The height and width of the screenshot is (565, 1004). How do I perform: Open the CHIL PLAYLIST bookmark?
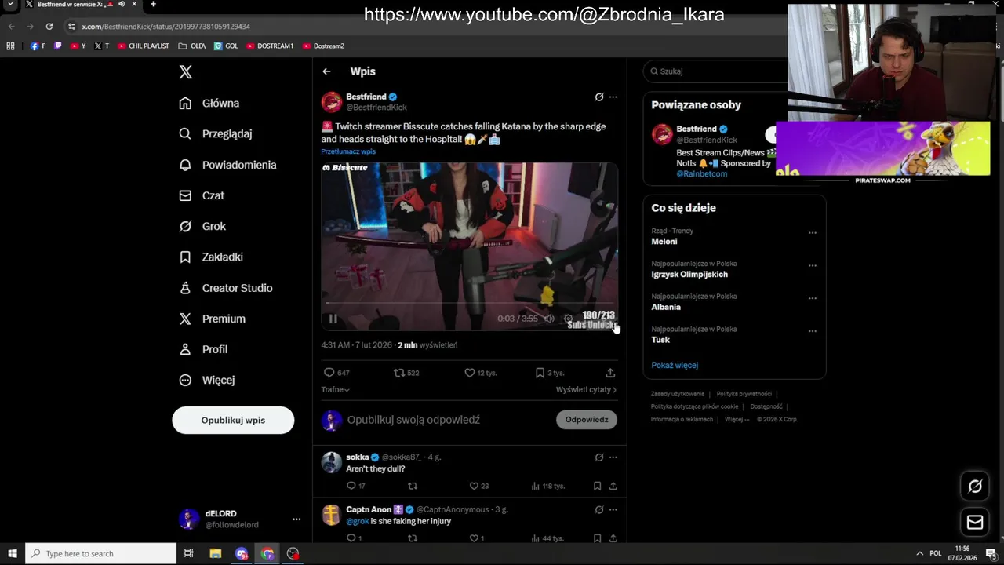144,46
